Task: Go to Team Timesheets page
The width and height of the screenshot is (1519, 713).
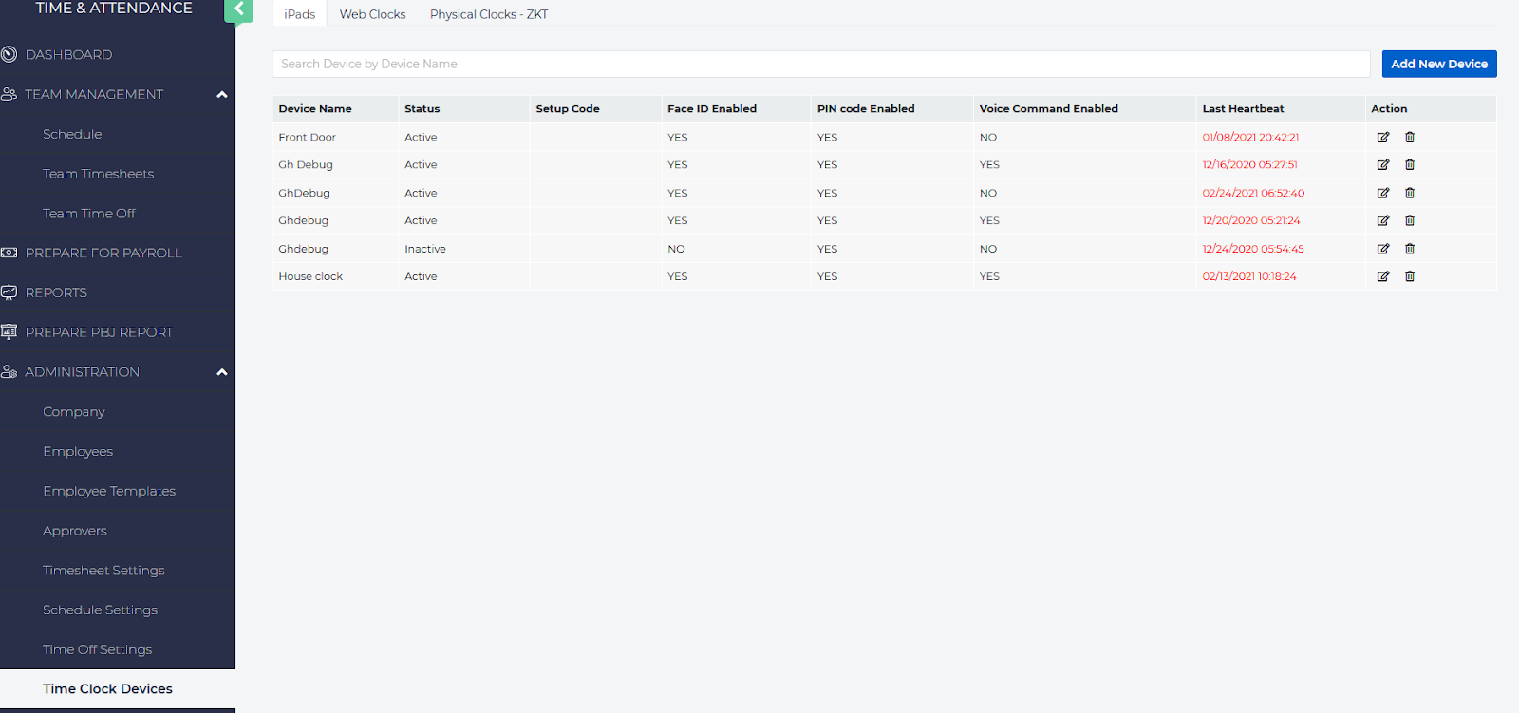Action: 98,174
